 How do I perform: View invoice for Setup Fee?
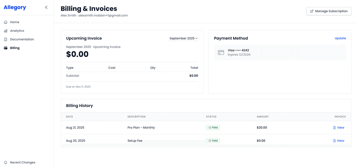click(340, 141)
